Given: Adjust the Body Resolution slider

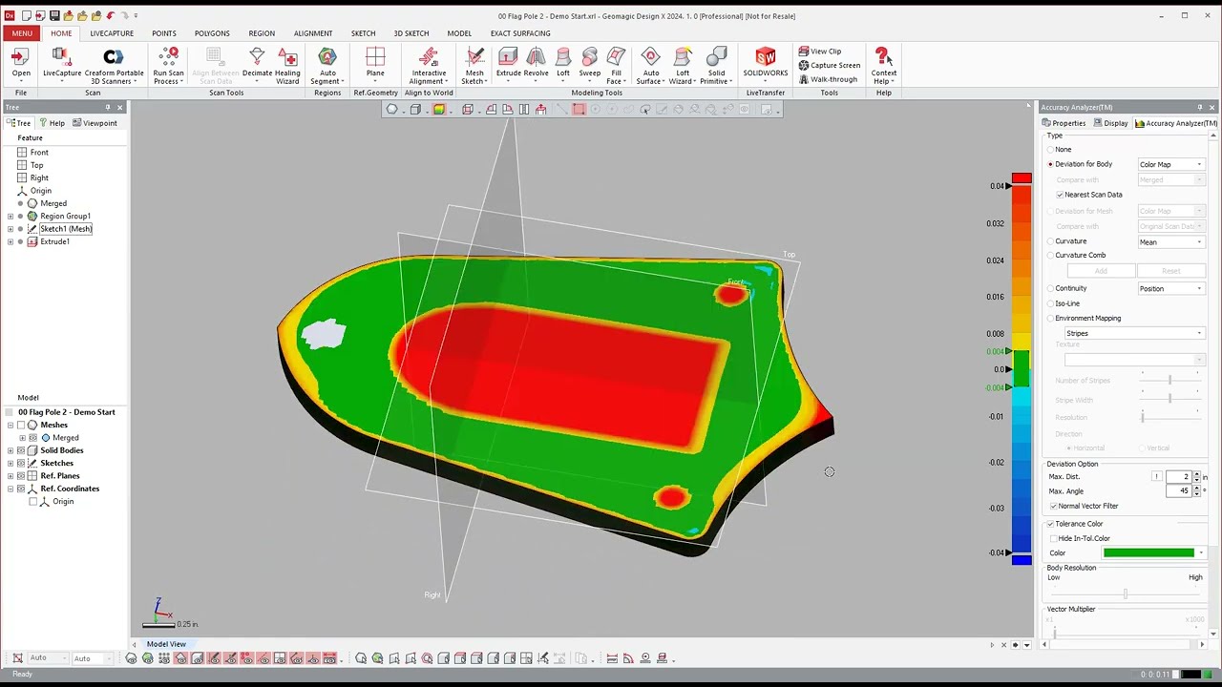Looking at the screenshot, I should (x=1126, y=594).
